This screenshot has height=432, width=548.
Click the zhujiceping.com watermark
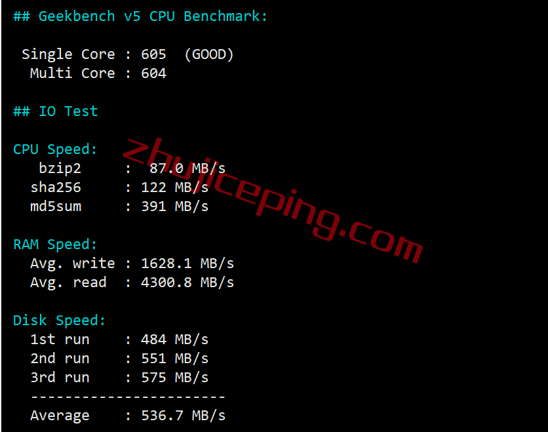pyautogui.click(x=273, y=201)
